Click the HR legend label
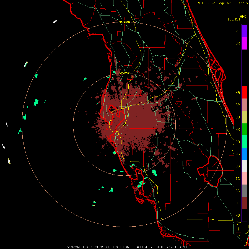249x249 pixels. [x=237, y=129]
